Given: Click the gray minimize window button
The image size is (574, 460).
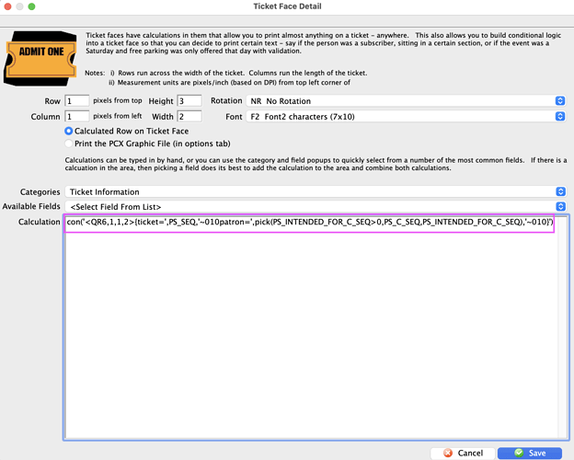Looking at the screenshot, I should 19,6.
